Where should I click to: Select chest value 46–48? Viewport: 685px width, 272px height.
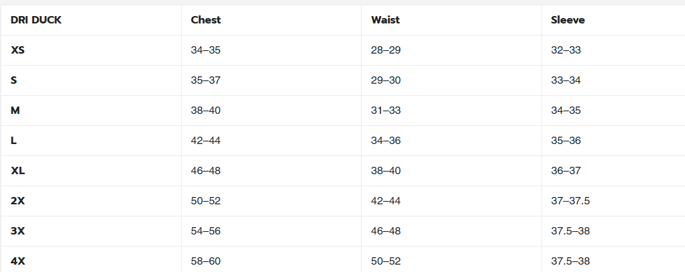206,171
